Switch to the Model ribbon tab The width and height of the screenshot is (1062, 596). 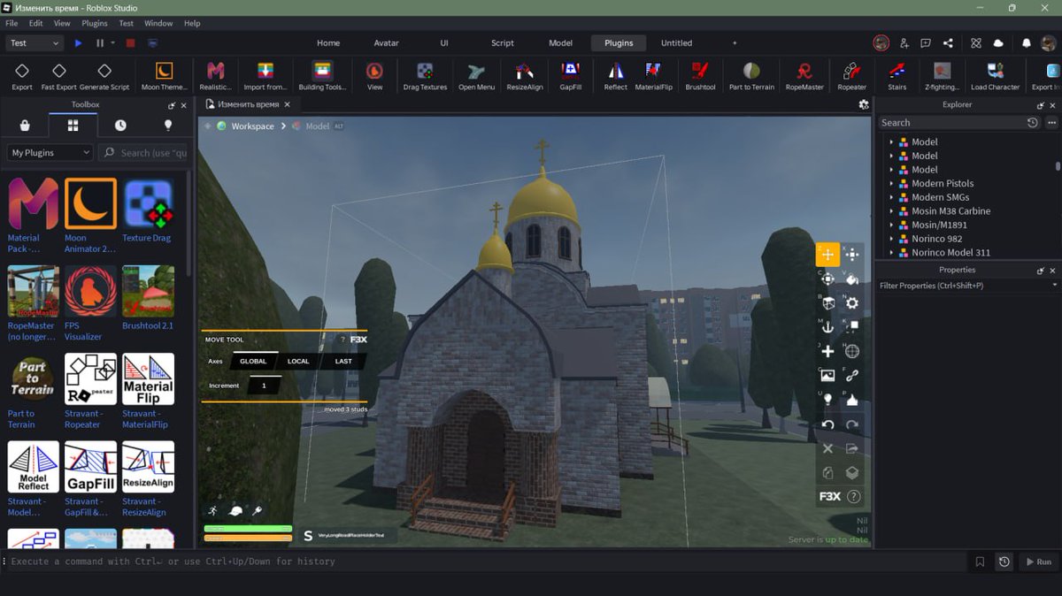(x=560, y=42)
